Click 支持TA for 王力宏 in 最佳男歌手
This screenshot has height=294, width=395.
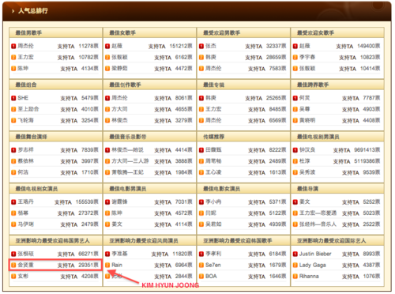tap(66, 58)
